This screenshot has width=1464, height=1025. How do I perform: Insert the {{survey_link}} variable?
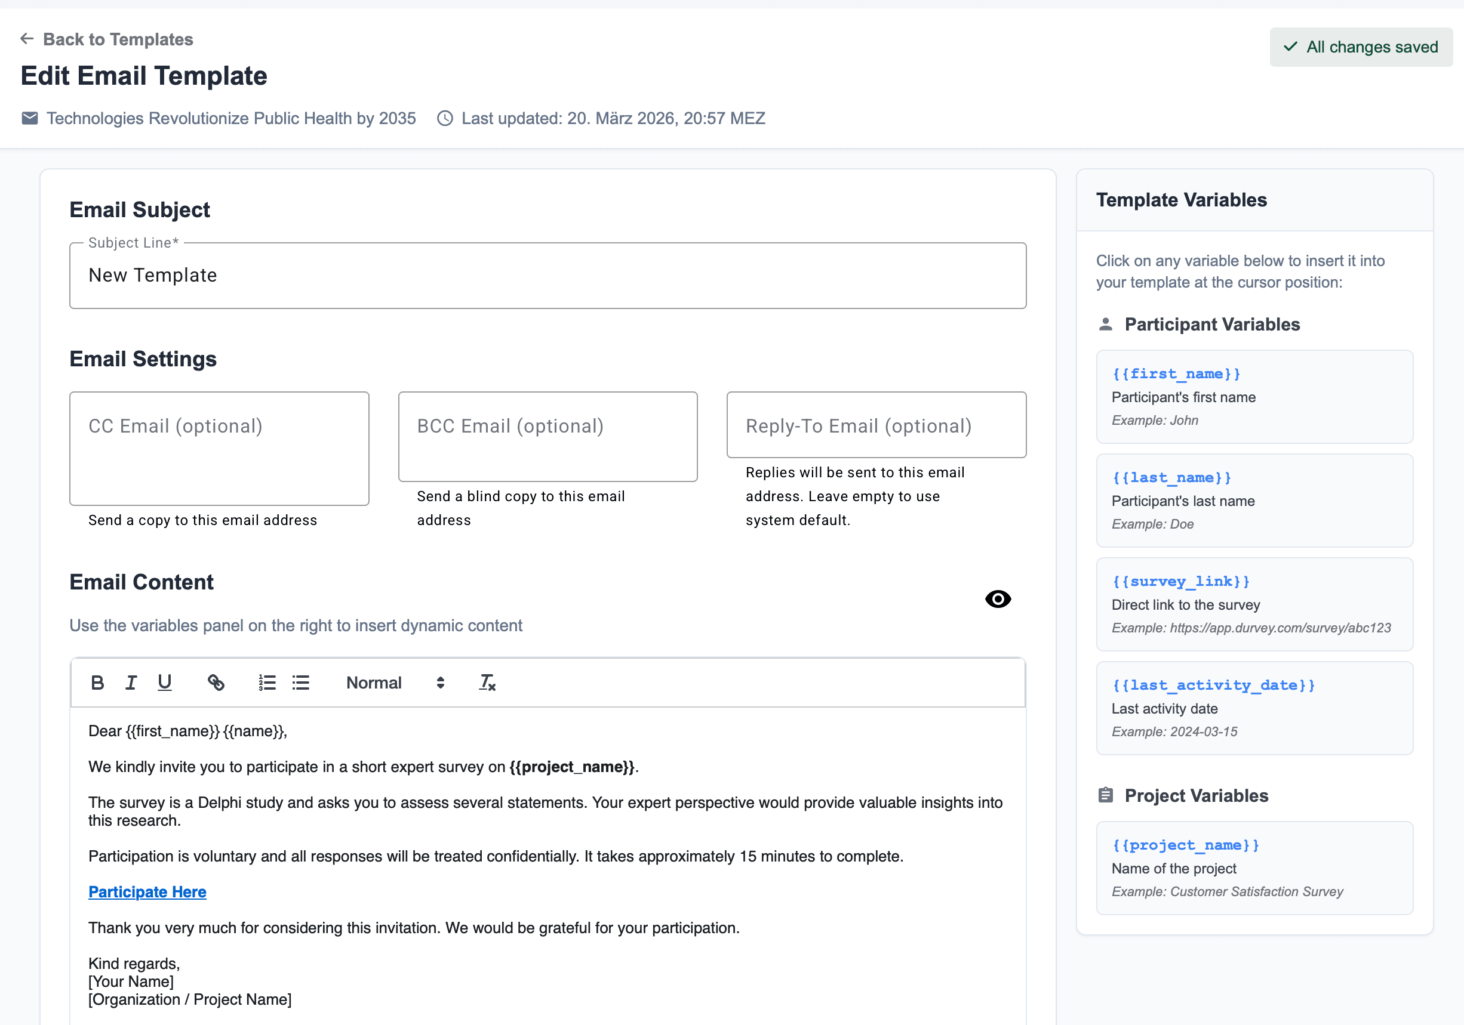(1254, 604)
